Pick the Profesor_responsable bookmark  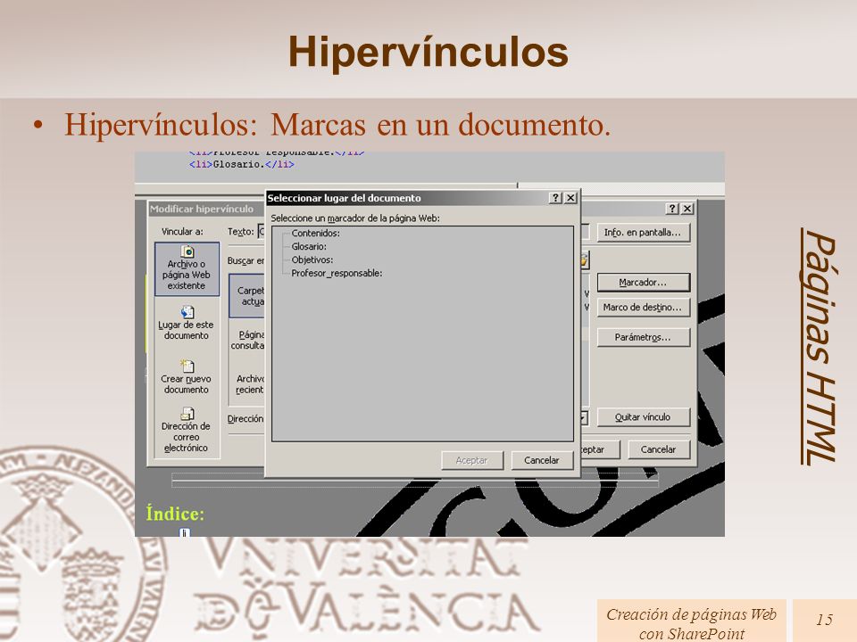[337, 273]
